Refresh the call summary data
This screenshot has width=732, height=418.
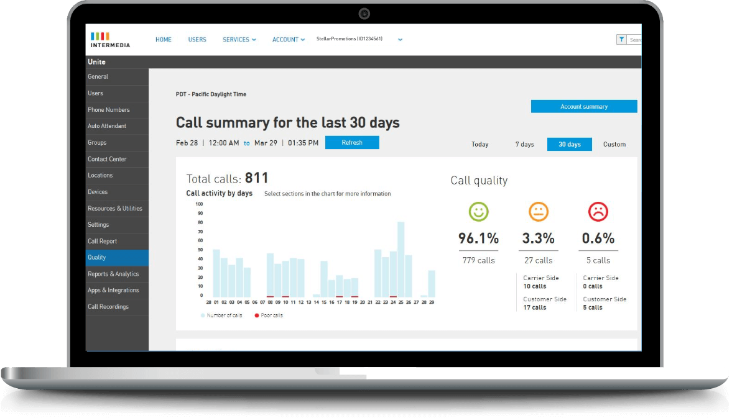click(352, 142)
